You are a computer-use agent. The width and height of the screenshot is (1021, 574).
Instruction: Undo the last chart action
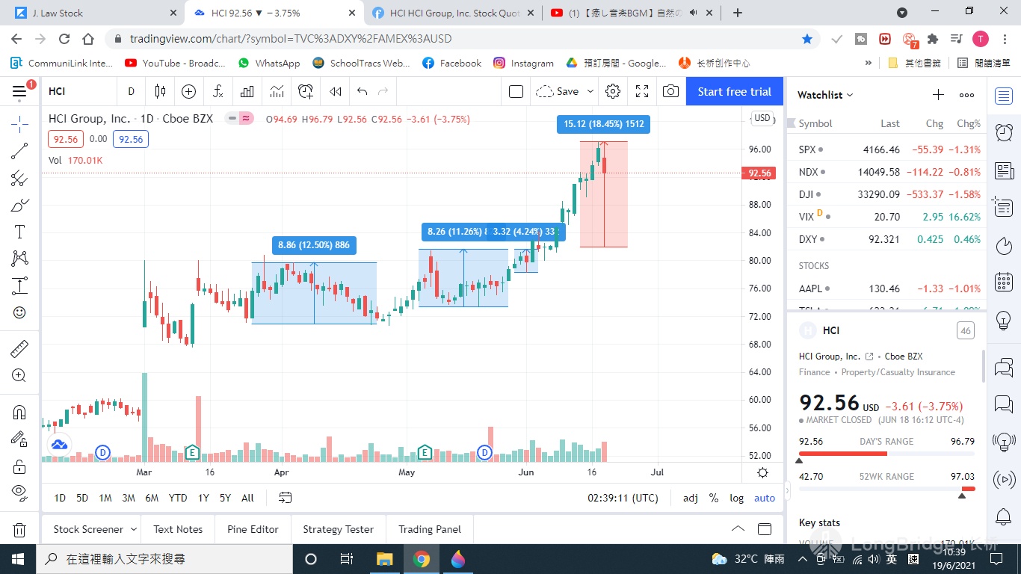363,91
